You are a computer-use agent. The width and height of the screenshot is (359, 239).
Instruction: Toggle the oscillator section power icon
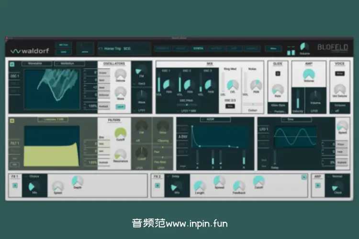pyautogui.click(x=12, y=64)
